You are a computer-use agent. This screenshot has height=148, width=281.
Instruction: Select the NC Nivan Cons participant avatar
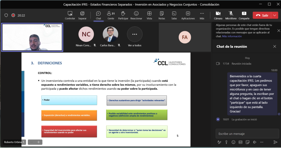point(86,34)
